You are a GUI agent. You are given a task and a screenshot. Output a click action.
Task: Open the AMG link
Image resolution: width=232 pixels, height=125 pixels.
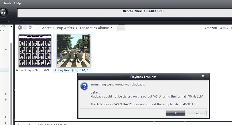tap(224, 28)
